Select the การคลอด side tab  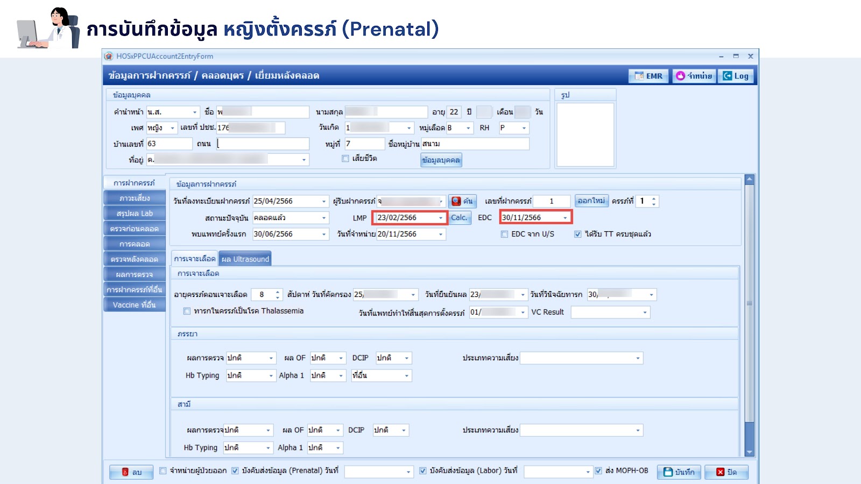click(x=135, y=244)
